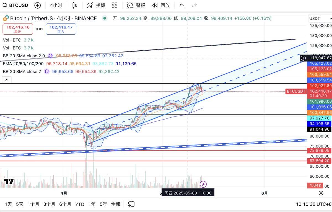Image resolution: width=332 pixels, height=212 pixels.
Task: Click the 买入 buy price button
Action: point(61,29)
